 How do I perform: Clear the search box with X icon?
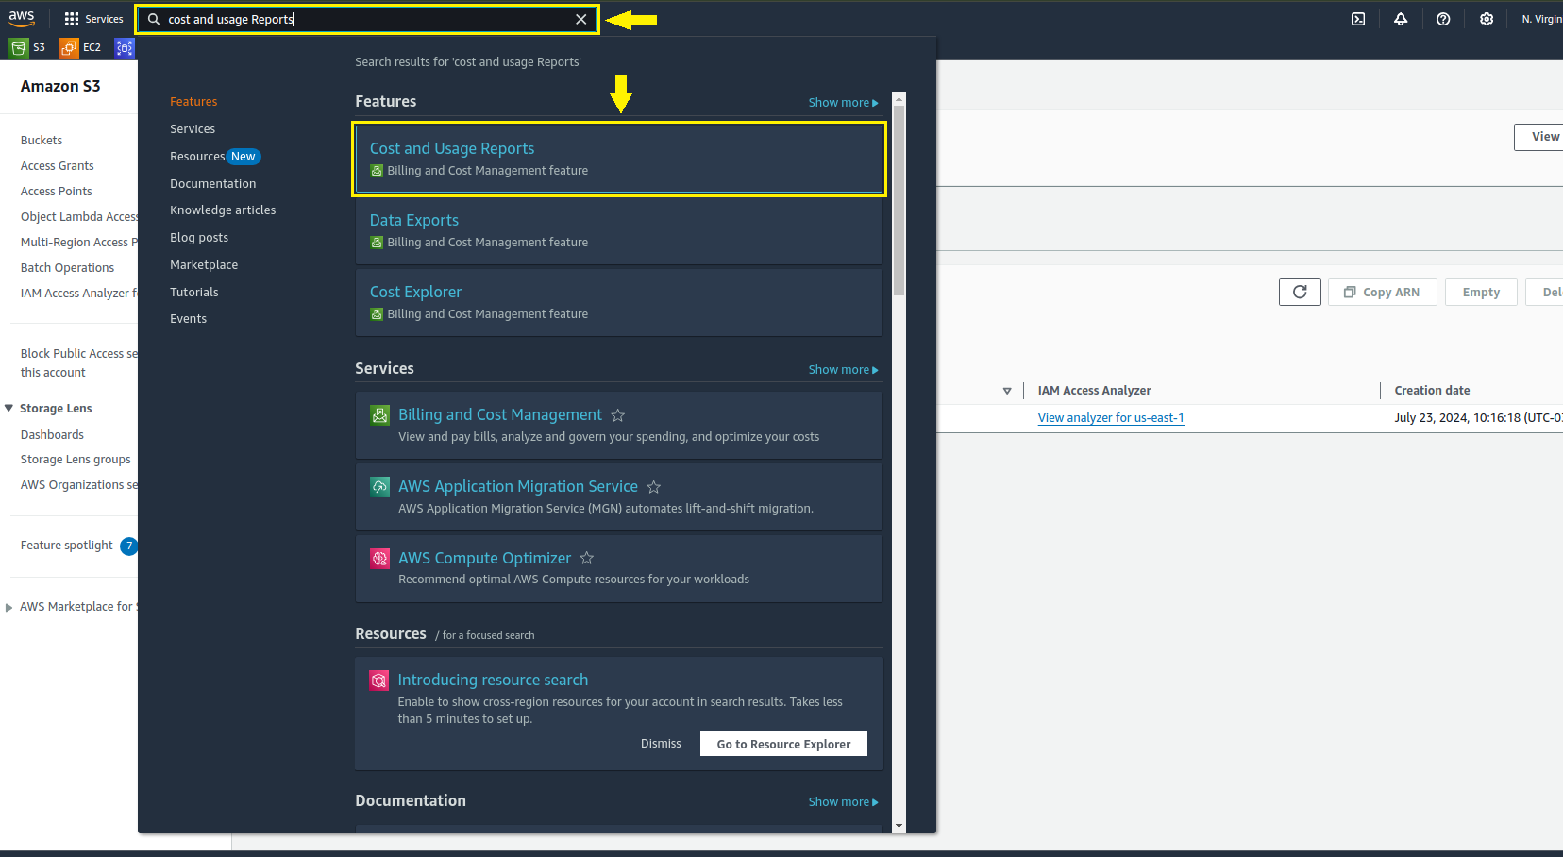coord(581,19)
